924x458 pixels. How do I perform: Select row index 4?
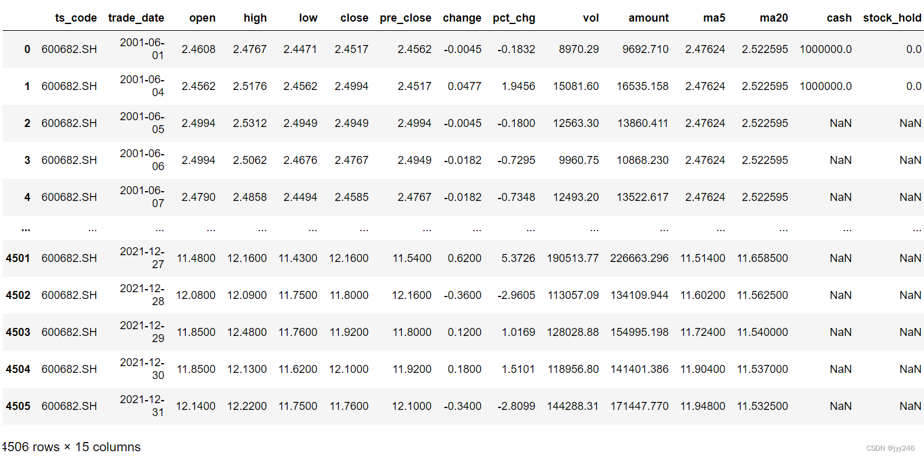27,197
